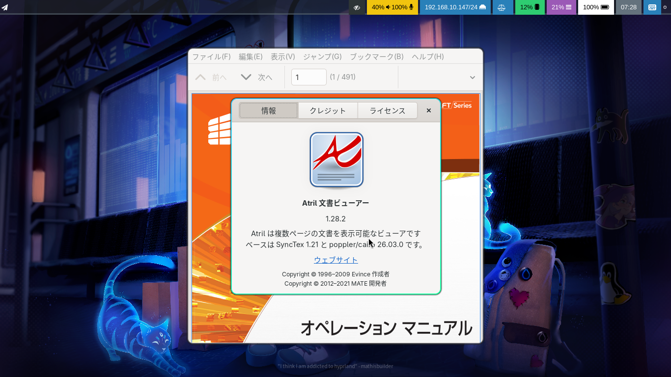
Task: Open the ウェブサイト link
Action: (336, 260)
